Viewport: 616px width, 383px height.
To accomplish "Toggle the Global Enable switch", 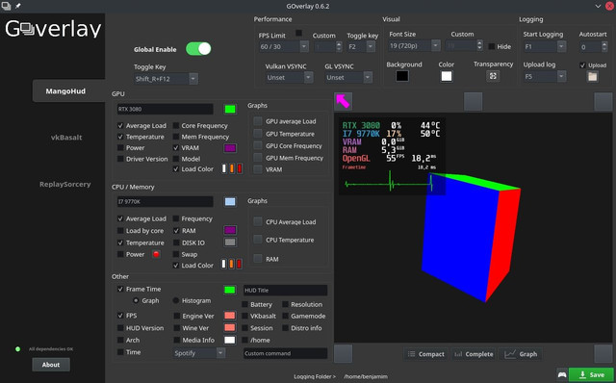I will tap(198, 49).
